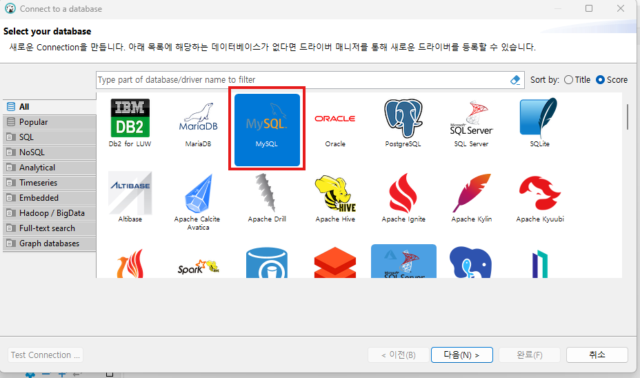
Task: Select the Apache Kylin feather icon
Action: pos(472,193)
